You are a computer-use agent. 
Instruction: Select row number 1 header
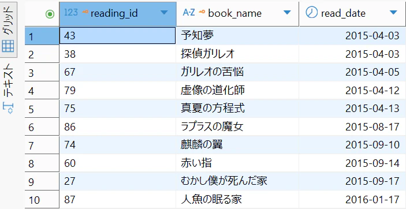click(42, 36)
